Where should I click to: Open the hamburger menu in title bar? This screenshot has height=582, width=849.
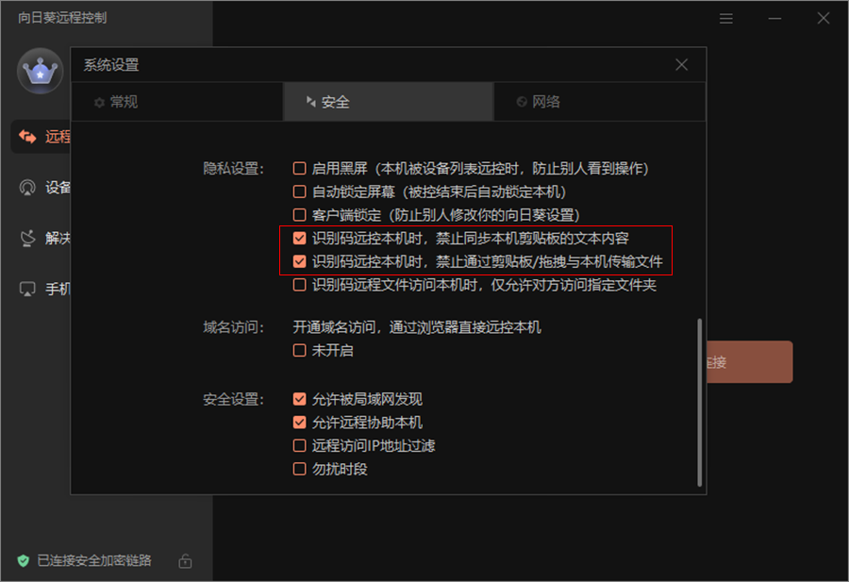click(x=726, y=19)
